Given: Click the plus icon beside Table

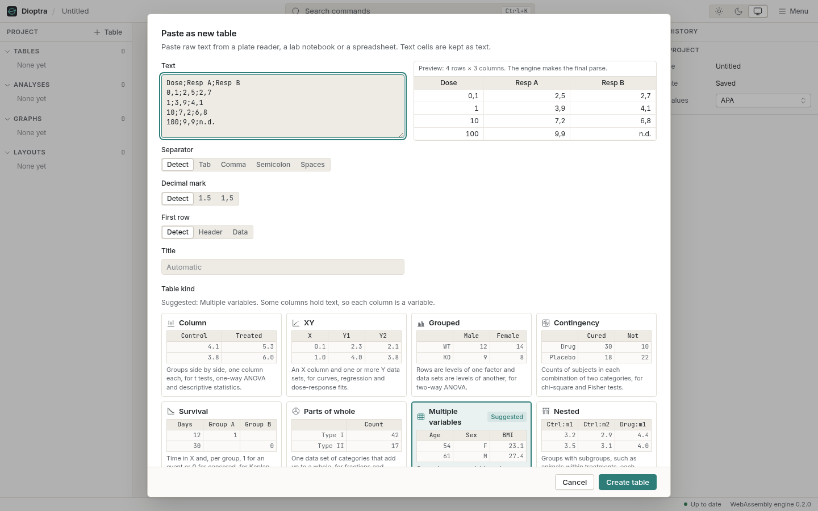Looking at the screenshot, I should click(x=97, y=32).
